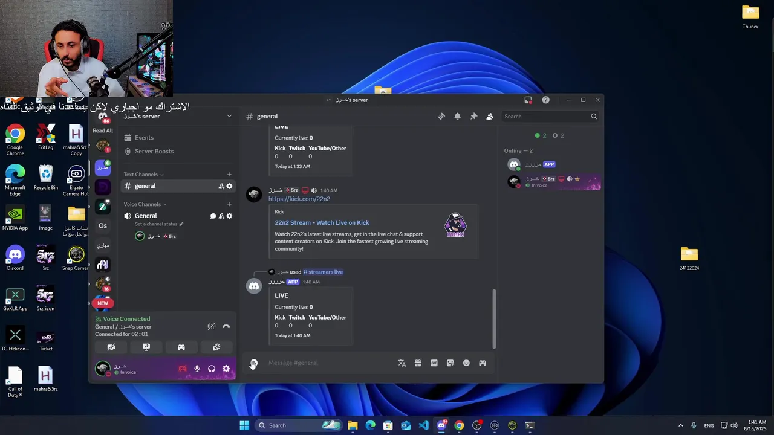Open the Thunex folder on desktop

(750, 18)
